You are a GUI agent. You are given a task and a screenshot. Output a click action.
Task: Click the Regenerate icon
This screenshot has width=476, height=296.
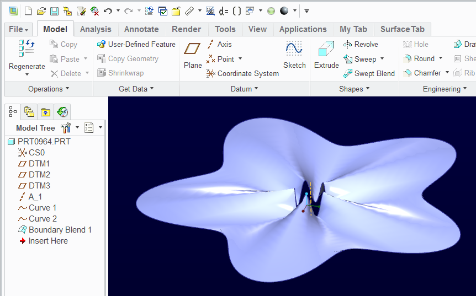pos(27,49)
